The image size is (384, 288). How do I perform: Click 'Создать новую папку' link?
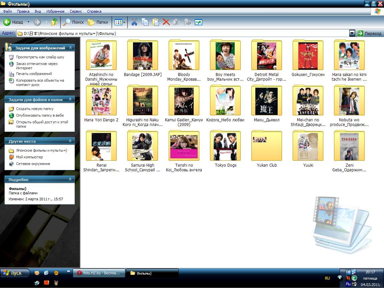point(35,109)
